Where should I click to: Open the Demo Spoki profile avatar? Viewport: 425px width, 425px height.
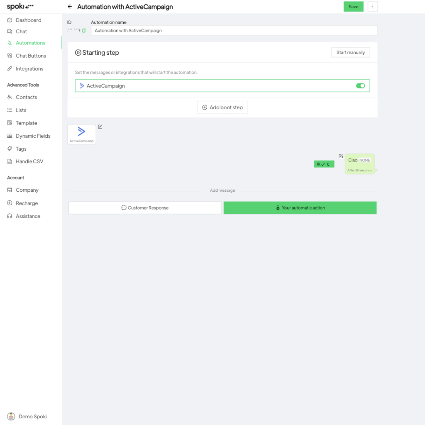click(x=11, y=416)
